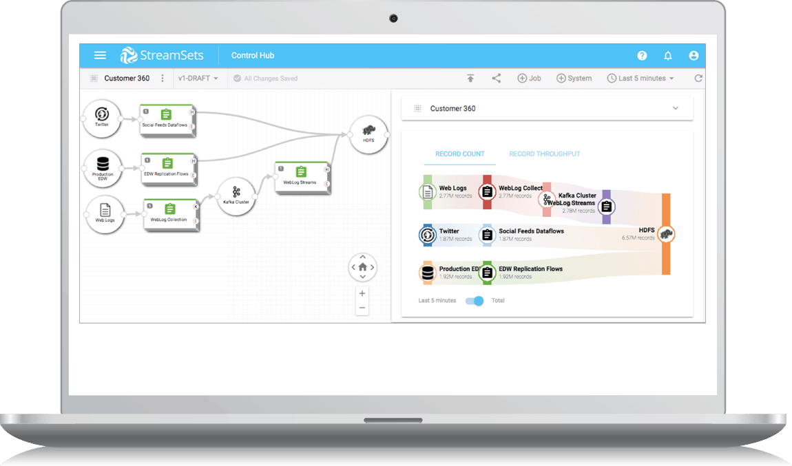Image resolution: width=792 pixels, height=466 pixels.
Task: Click the home button on canvas navigator
Action: pyautogui.click(x=363, y=267)
